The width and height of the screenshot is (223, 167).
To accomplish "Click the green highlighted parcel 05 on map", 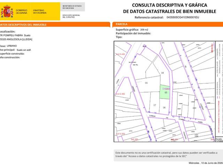I will pyautogui.click(x=165, y=93).
